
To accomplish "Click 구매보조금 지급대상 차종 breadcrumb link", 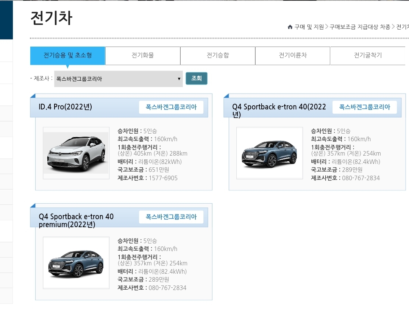I will coord(360,27).
